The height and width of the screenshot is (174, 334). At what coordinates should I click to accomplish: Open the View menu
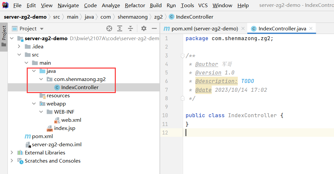tap(47, 5)
